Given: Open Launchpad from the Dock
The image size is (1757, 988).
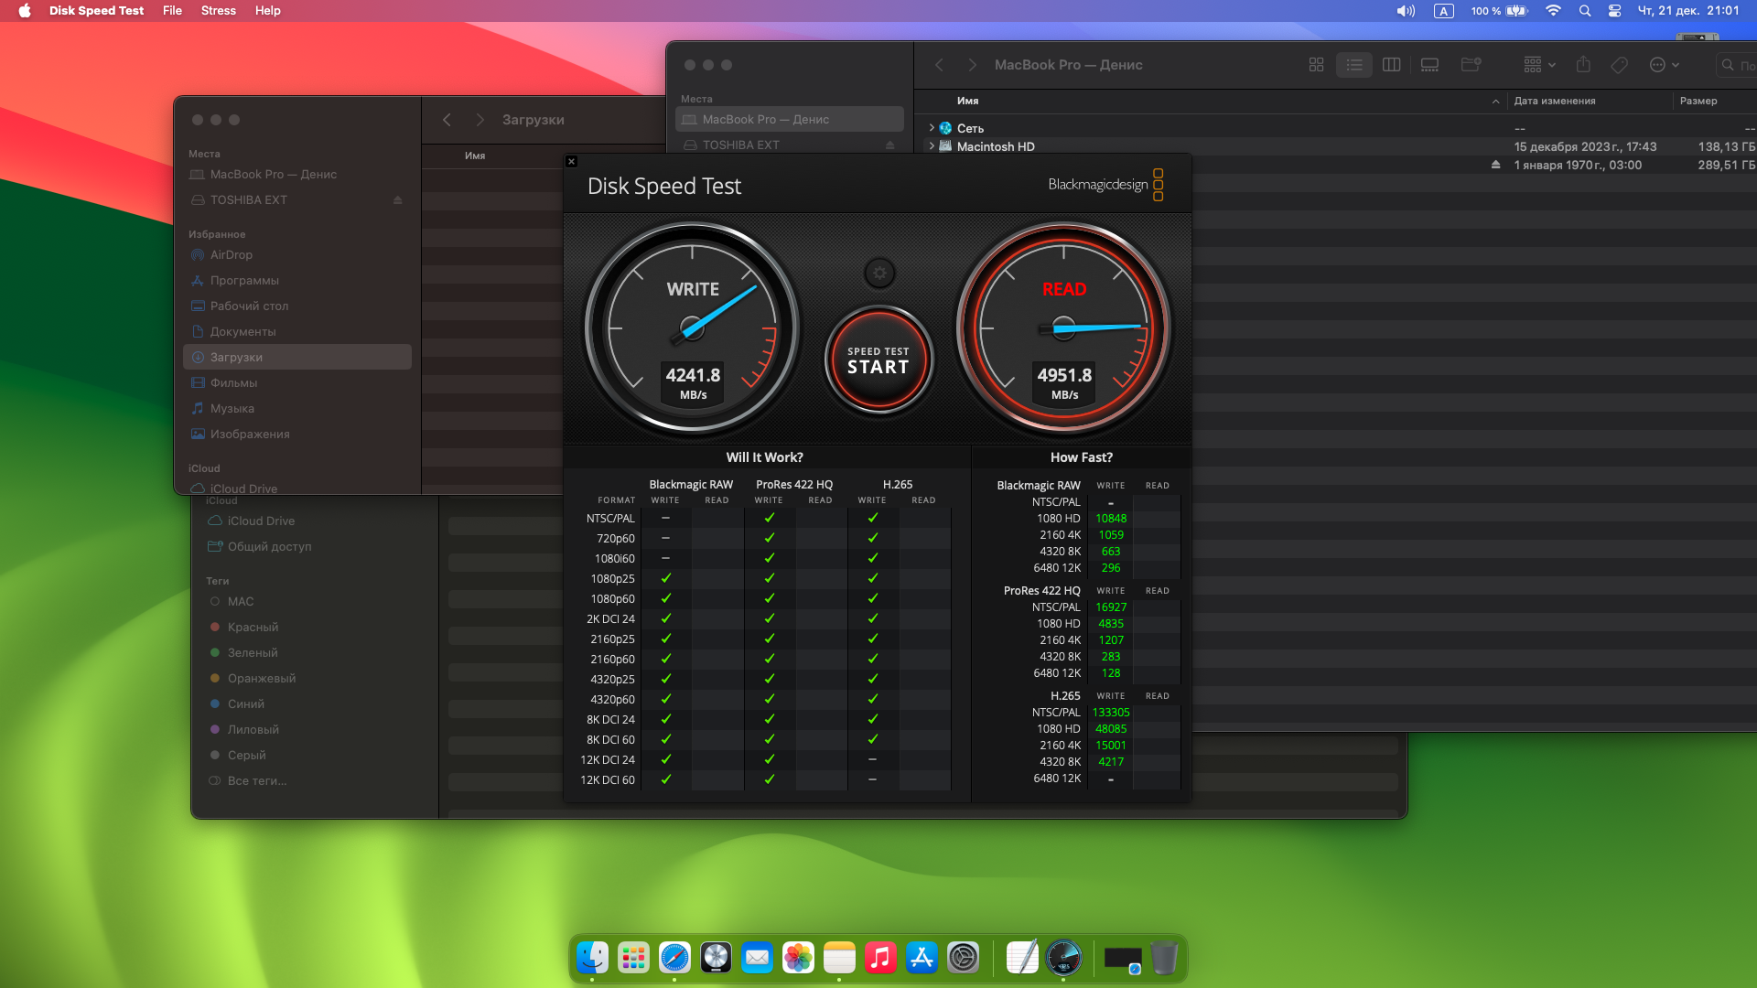Looking at the screenshot, I should point(633,958).
